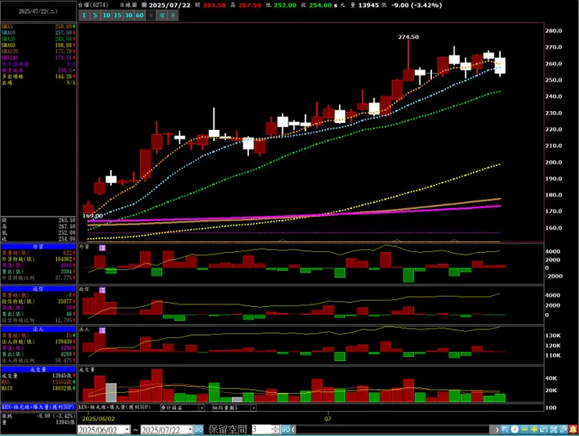Screen dimensions: 579x436
Task: Click the 投信 blue header in left panel
Action: coord(38,289)
